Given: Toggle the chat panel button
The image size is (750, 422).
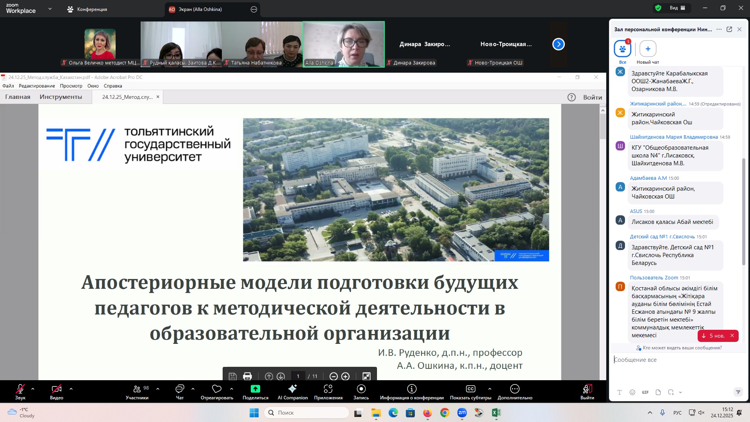Looking at the screenshot, I should click(180, 389).
